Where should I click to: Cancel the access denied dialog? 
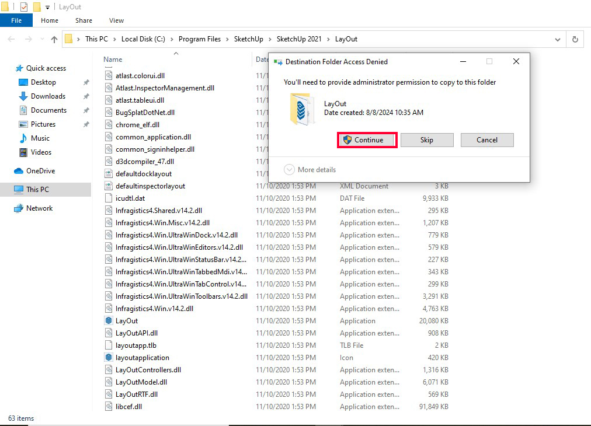(486, 140)
